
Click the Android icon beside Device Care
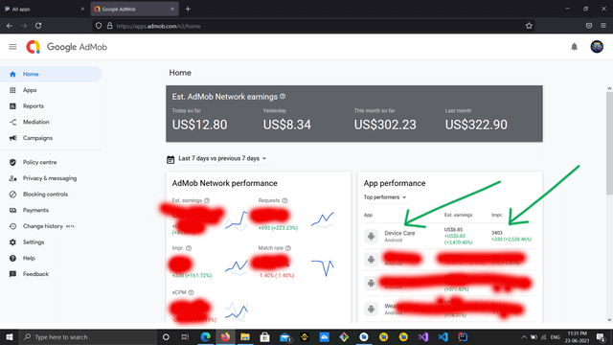click(x=371, y=237)
